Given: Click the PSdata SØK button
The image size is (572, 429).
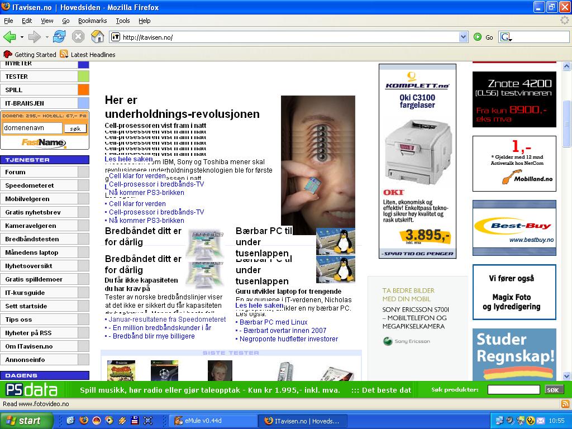Looking at the screenshot, I should (x=554, y=390).
